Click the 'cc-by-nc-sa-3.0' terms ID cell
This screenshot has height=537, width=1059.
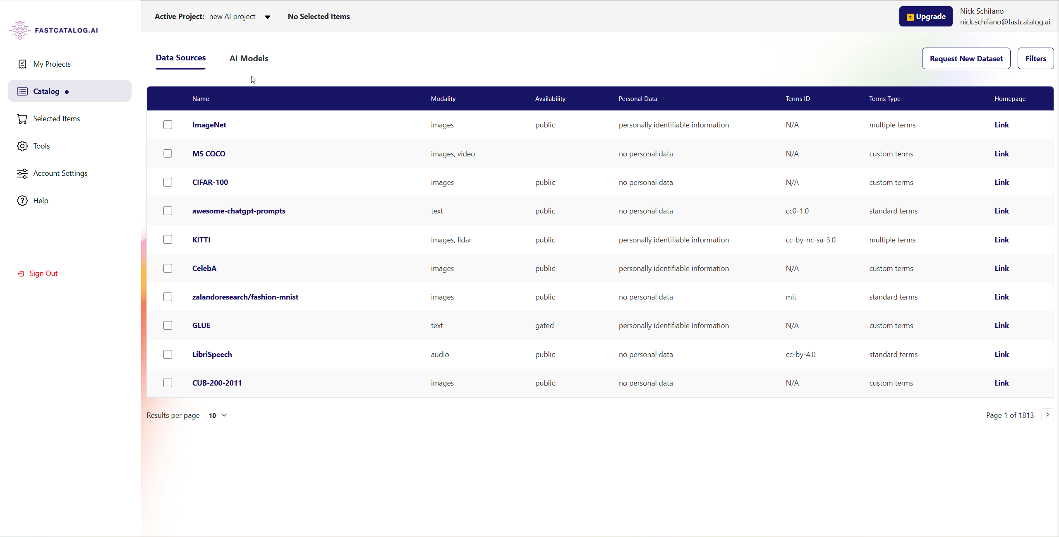point(810,240)
